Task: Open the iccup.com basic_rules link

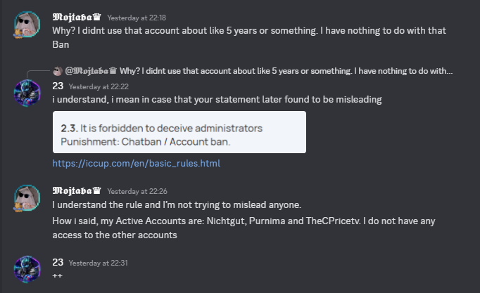Action: click(x=137, y=164)
